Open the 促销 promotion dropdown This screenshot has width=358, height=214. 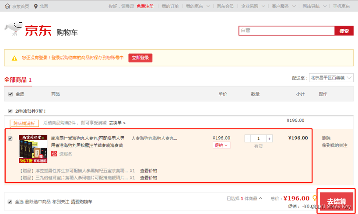pos(221,145)
